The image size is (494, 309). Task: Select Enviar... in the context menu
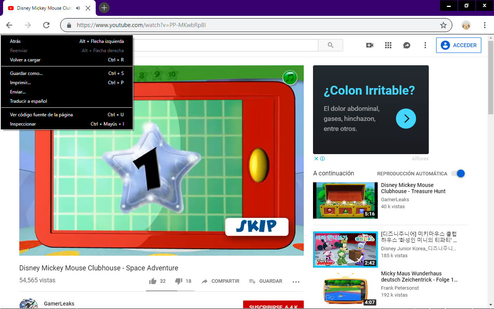coord(67,92)
